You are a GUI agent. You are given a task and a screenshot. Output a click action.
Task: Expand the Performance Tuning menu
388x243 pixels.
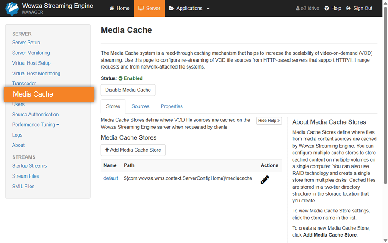point(36,125)
